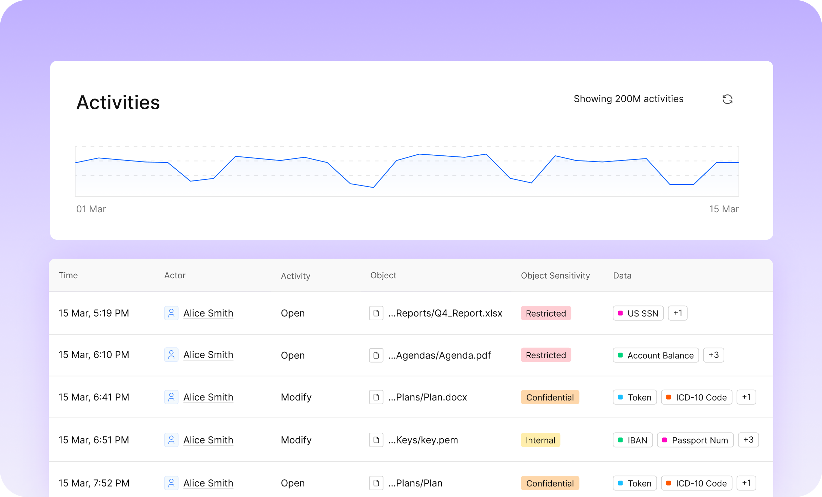Click the lowest dip in the activity chart
The image size is (822, 497).
[373, 187]
